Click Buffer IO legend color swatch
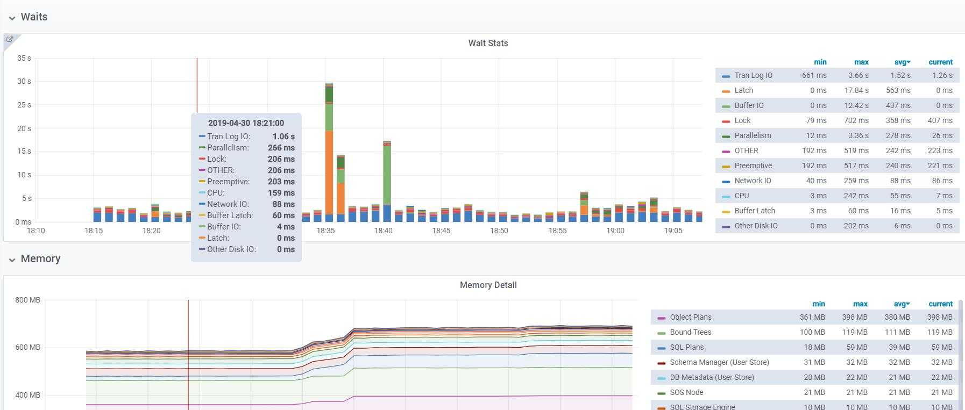The height and width of the screenshot is (410, 965). tap(726, 106)
